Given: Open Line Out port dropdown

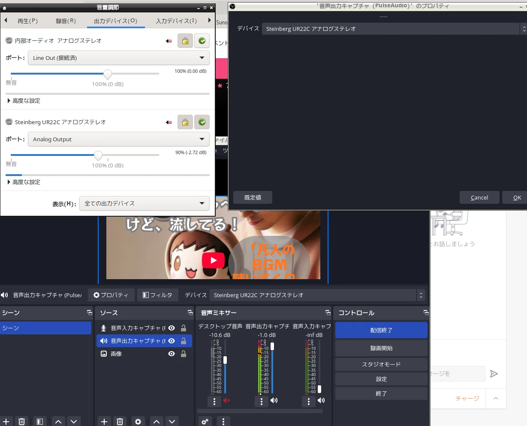Looking at the screenshot, I should (x=119, y=58).
